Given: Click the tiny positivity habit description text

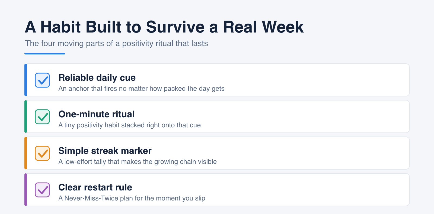Looking at the screenshot, I should coord(130,125).
